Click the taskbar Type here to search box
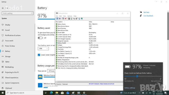Image resolution: width=169 pixels, height=95 pixels. pos(24,93)
